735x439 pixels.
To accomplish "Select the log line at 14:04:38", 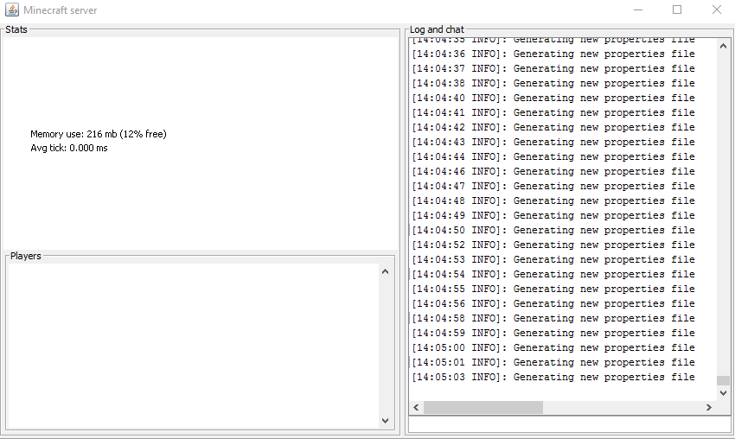I will click(553, 84).
